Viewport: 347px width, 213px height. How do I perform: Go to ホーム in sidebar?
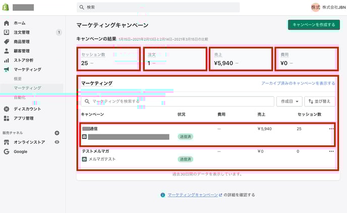click(x=20, y=23)
